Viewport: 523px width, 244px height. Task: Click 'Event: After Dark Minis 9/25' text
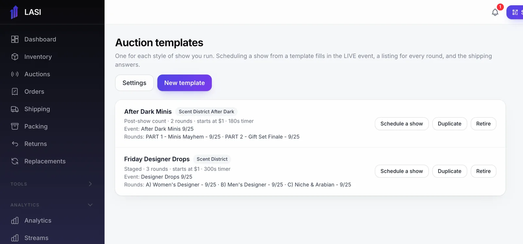click(159, 129)
